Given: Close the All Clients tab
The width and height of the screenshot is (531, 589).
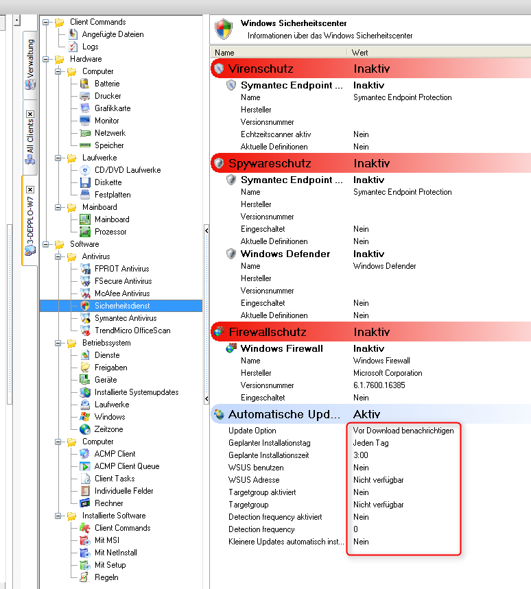Looking at the screenshot, I should click(30, 115).
